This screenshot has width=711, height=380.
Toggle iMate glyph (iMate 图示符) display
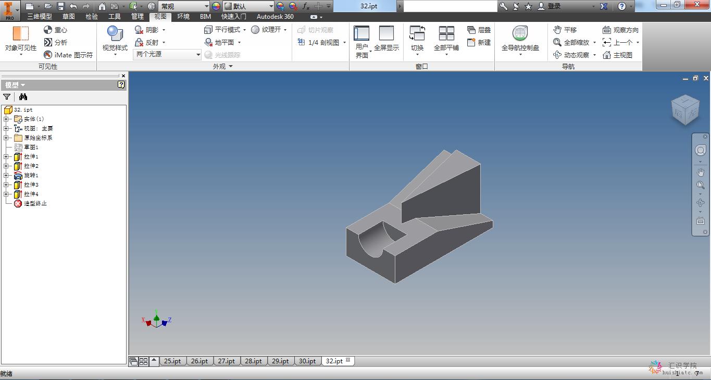pos(68,55)
